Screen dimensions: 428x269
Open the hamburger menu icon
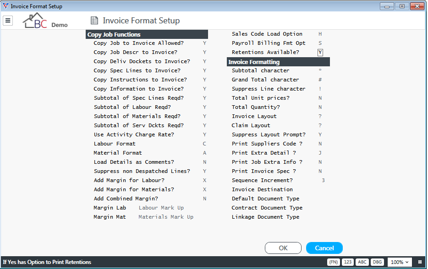(8, 21)
